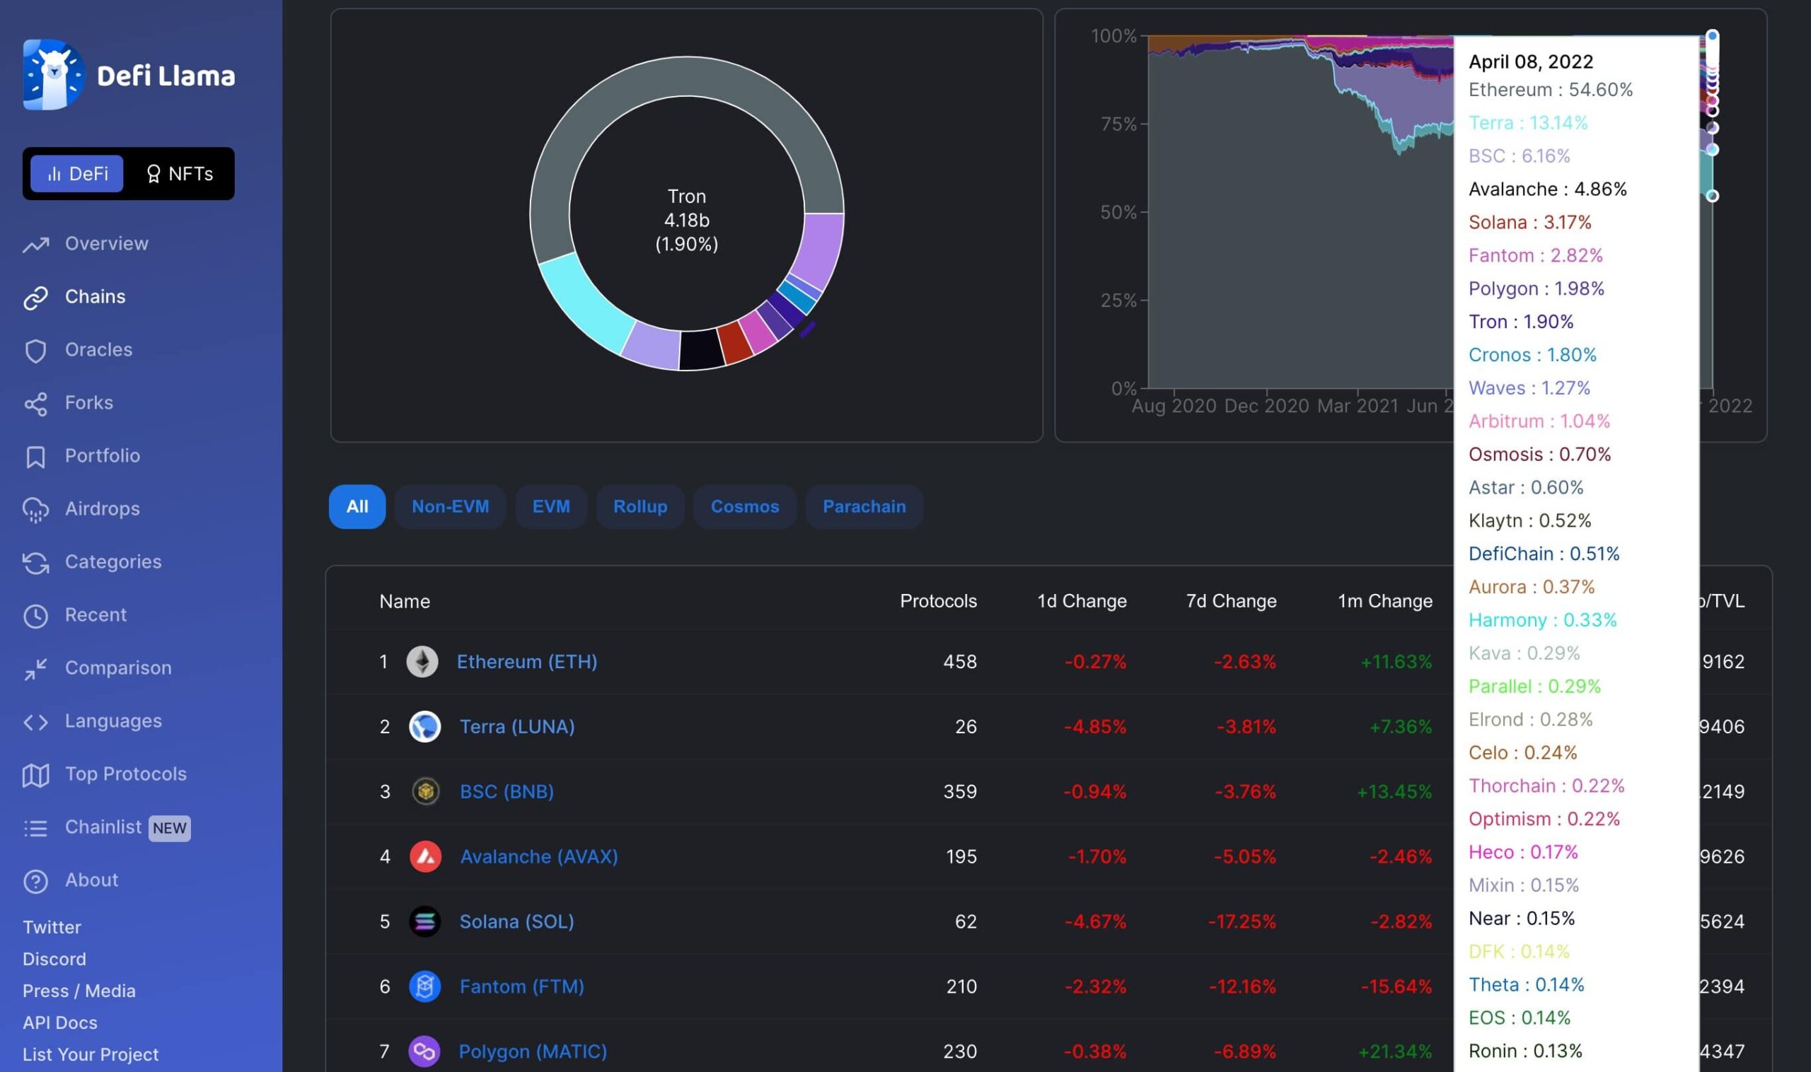Screen dimensions: 1811x1072
Task: Click the black Avalanche donut chart segment
Action: (x=700, y=350)
